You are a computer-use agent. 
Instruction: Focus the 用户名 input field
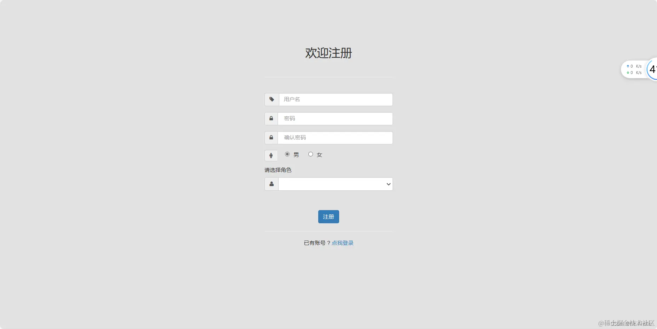pos(336,99)
